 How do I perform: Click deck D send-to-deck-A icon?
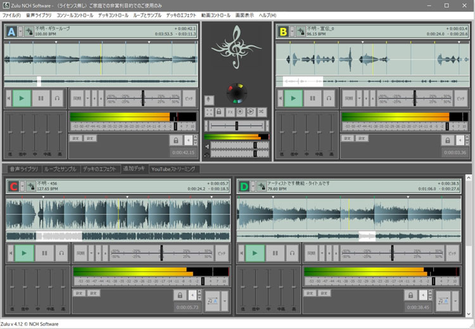click(x=443, y=301)
